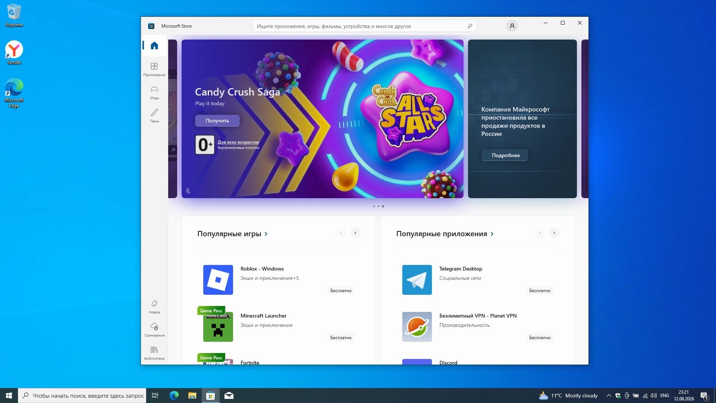Open the Planet VPN app icon
The width and height of the screenshot is (716, 403).
point(417,327)
